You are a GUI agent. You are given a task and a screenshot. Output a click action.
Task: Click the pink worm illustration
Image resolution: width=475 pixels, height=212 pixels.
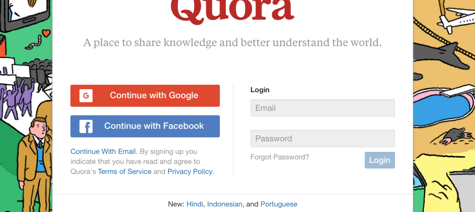tap(33, 43)
